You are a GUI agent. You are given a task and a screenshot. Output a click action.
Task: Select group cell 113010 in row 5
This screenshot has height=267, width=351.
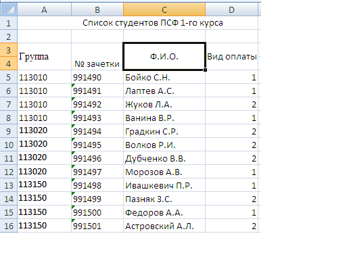pos(44,77)
